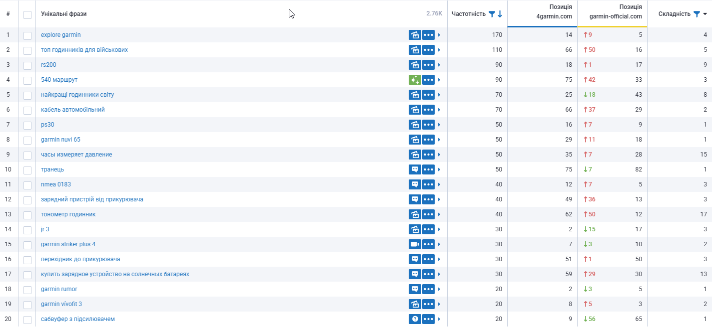Image resolution: width=712 pixels, height=328 pixels.
Task: Open the nmea 0183 keyword link
Action: 56,184
